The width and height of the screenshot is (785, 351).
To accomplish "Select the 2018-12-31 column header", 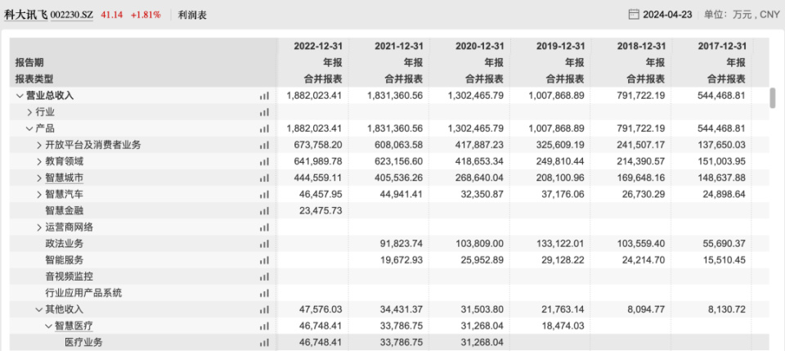I will coord(641,46).
